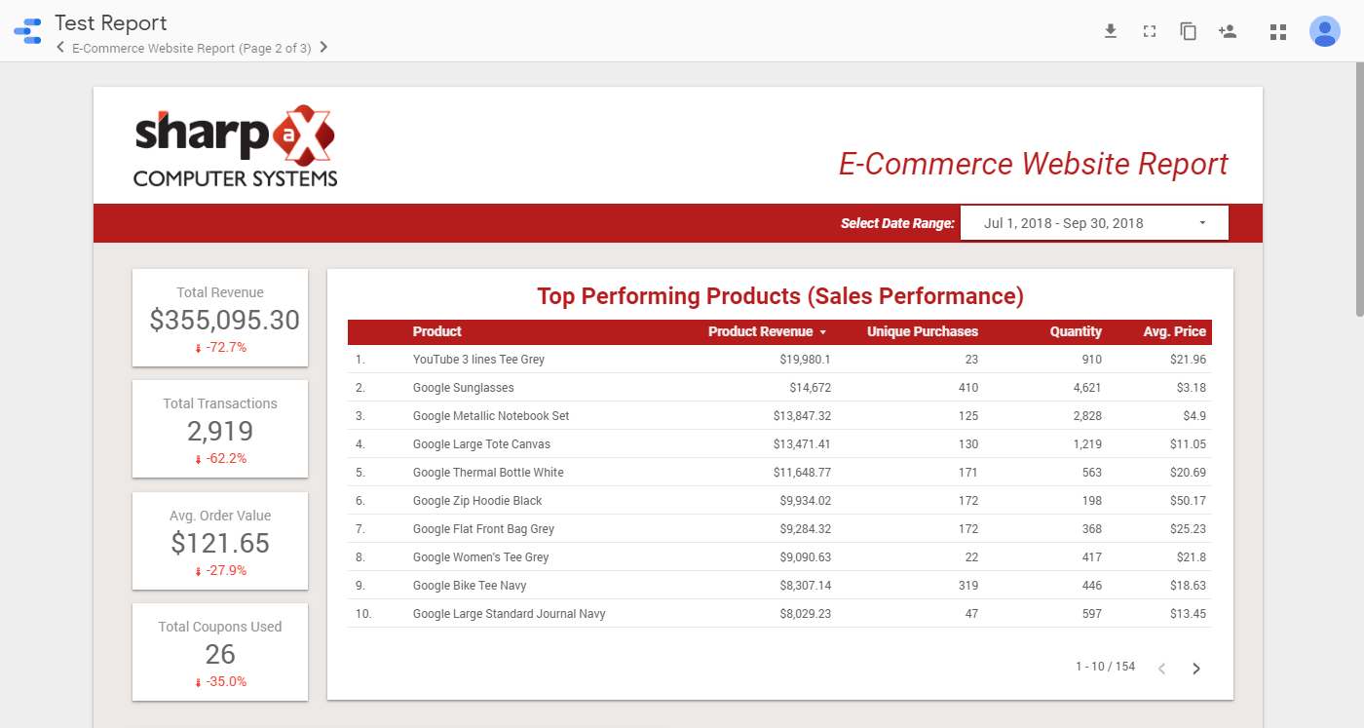Select the Google Sunglasses product
The image size is (1364, 728).
[x=463, y=388]
